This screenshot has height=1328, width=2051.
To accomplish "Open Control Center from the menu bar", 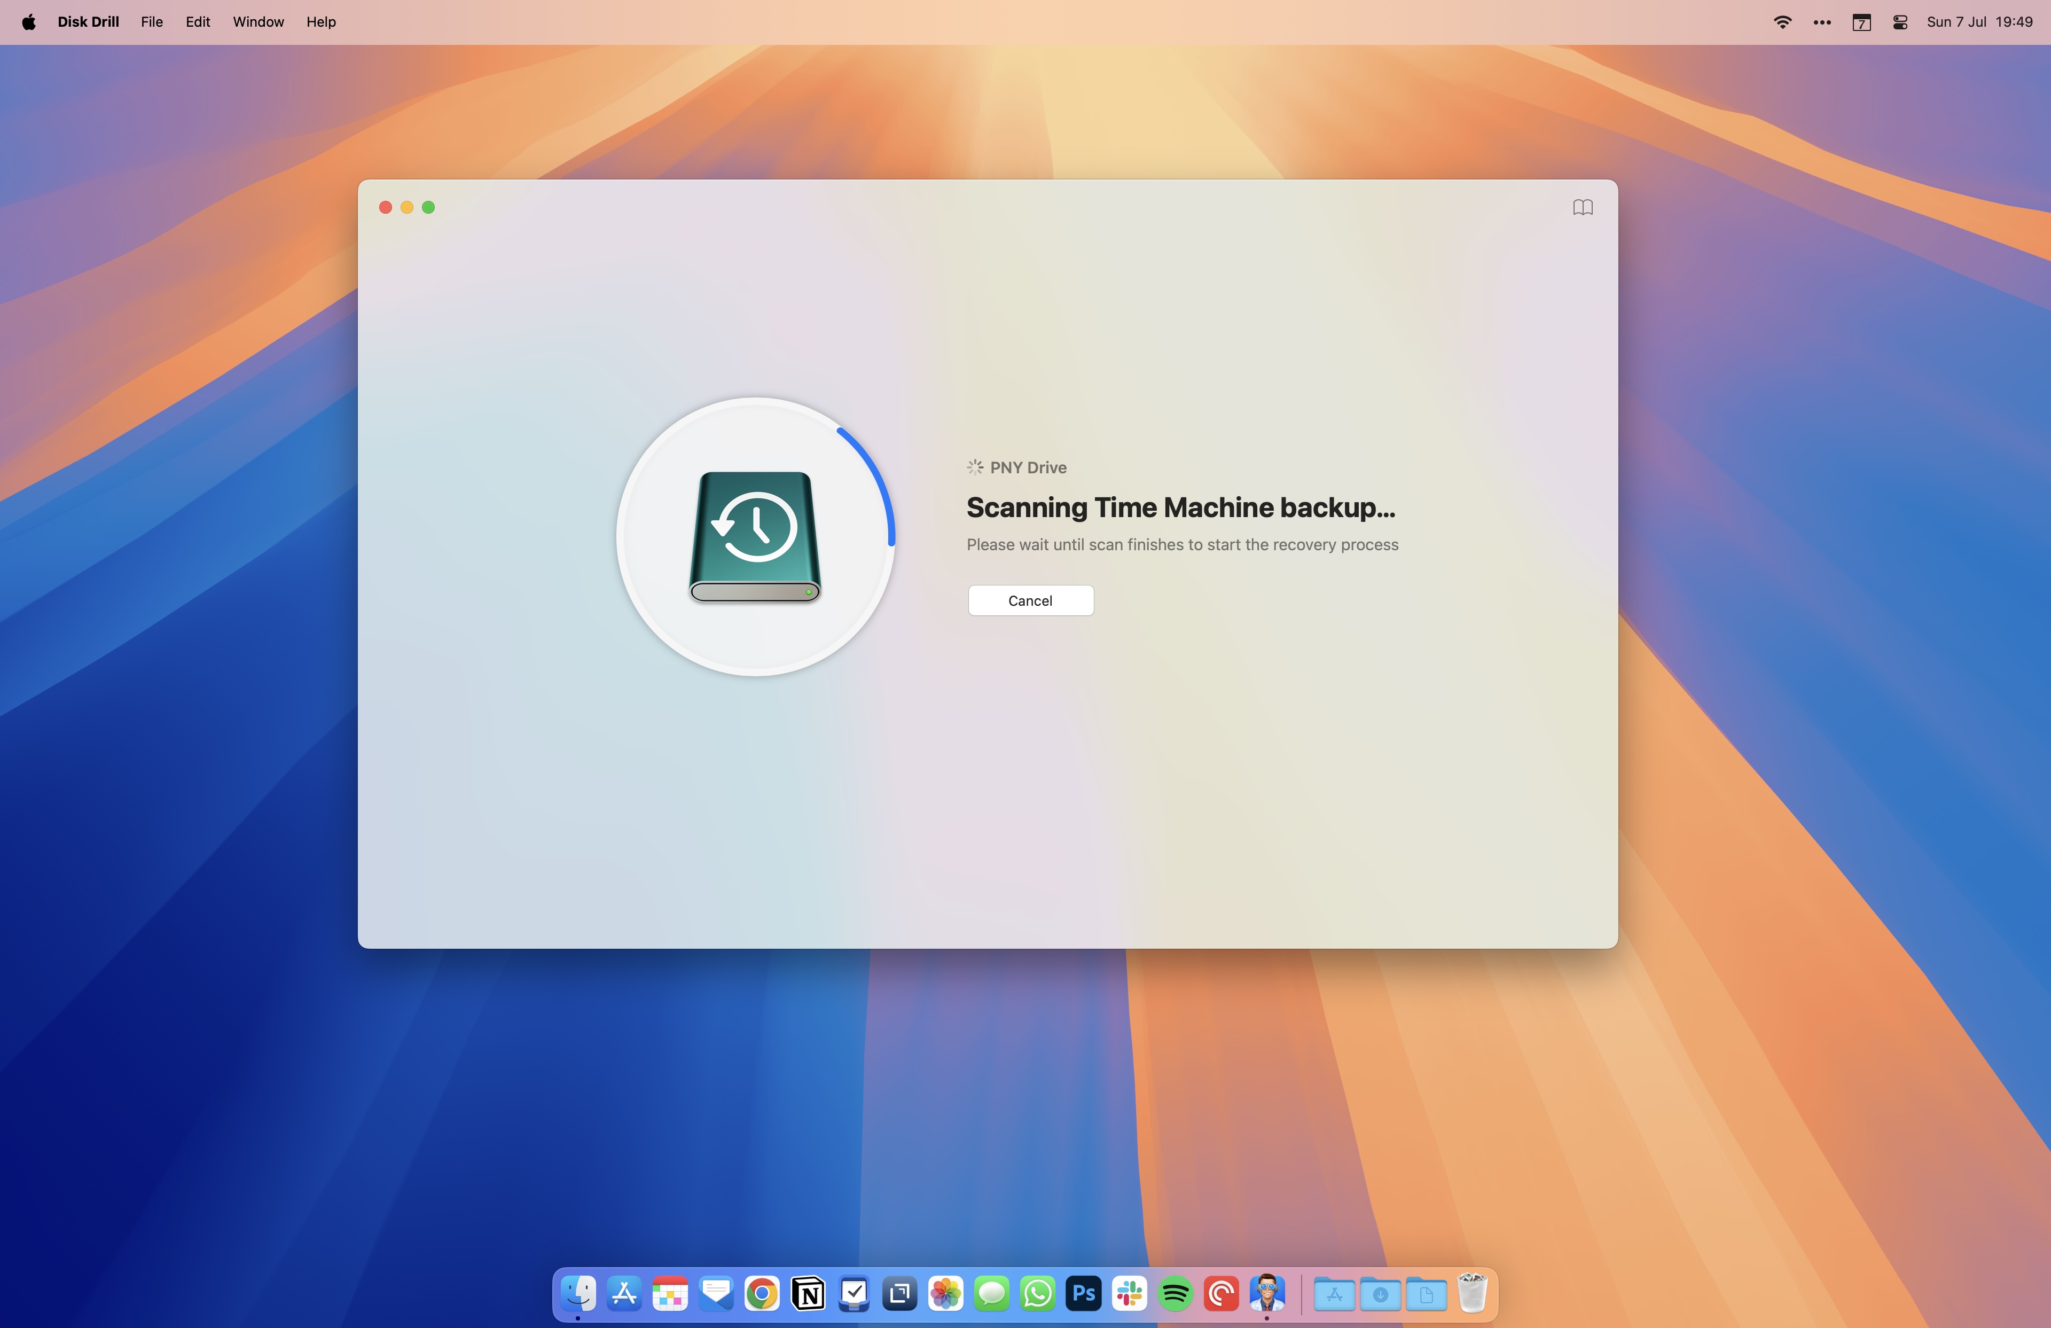I will pyautogui.click(x=1900, y=21).
